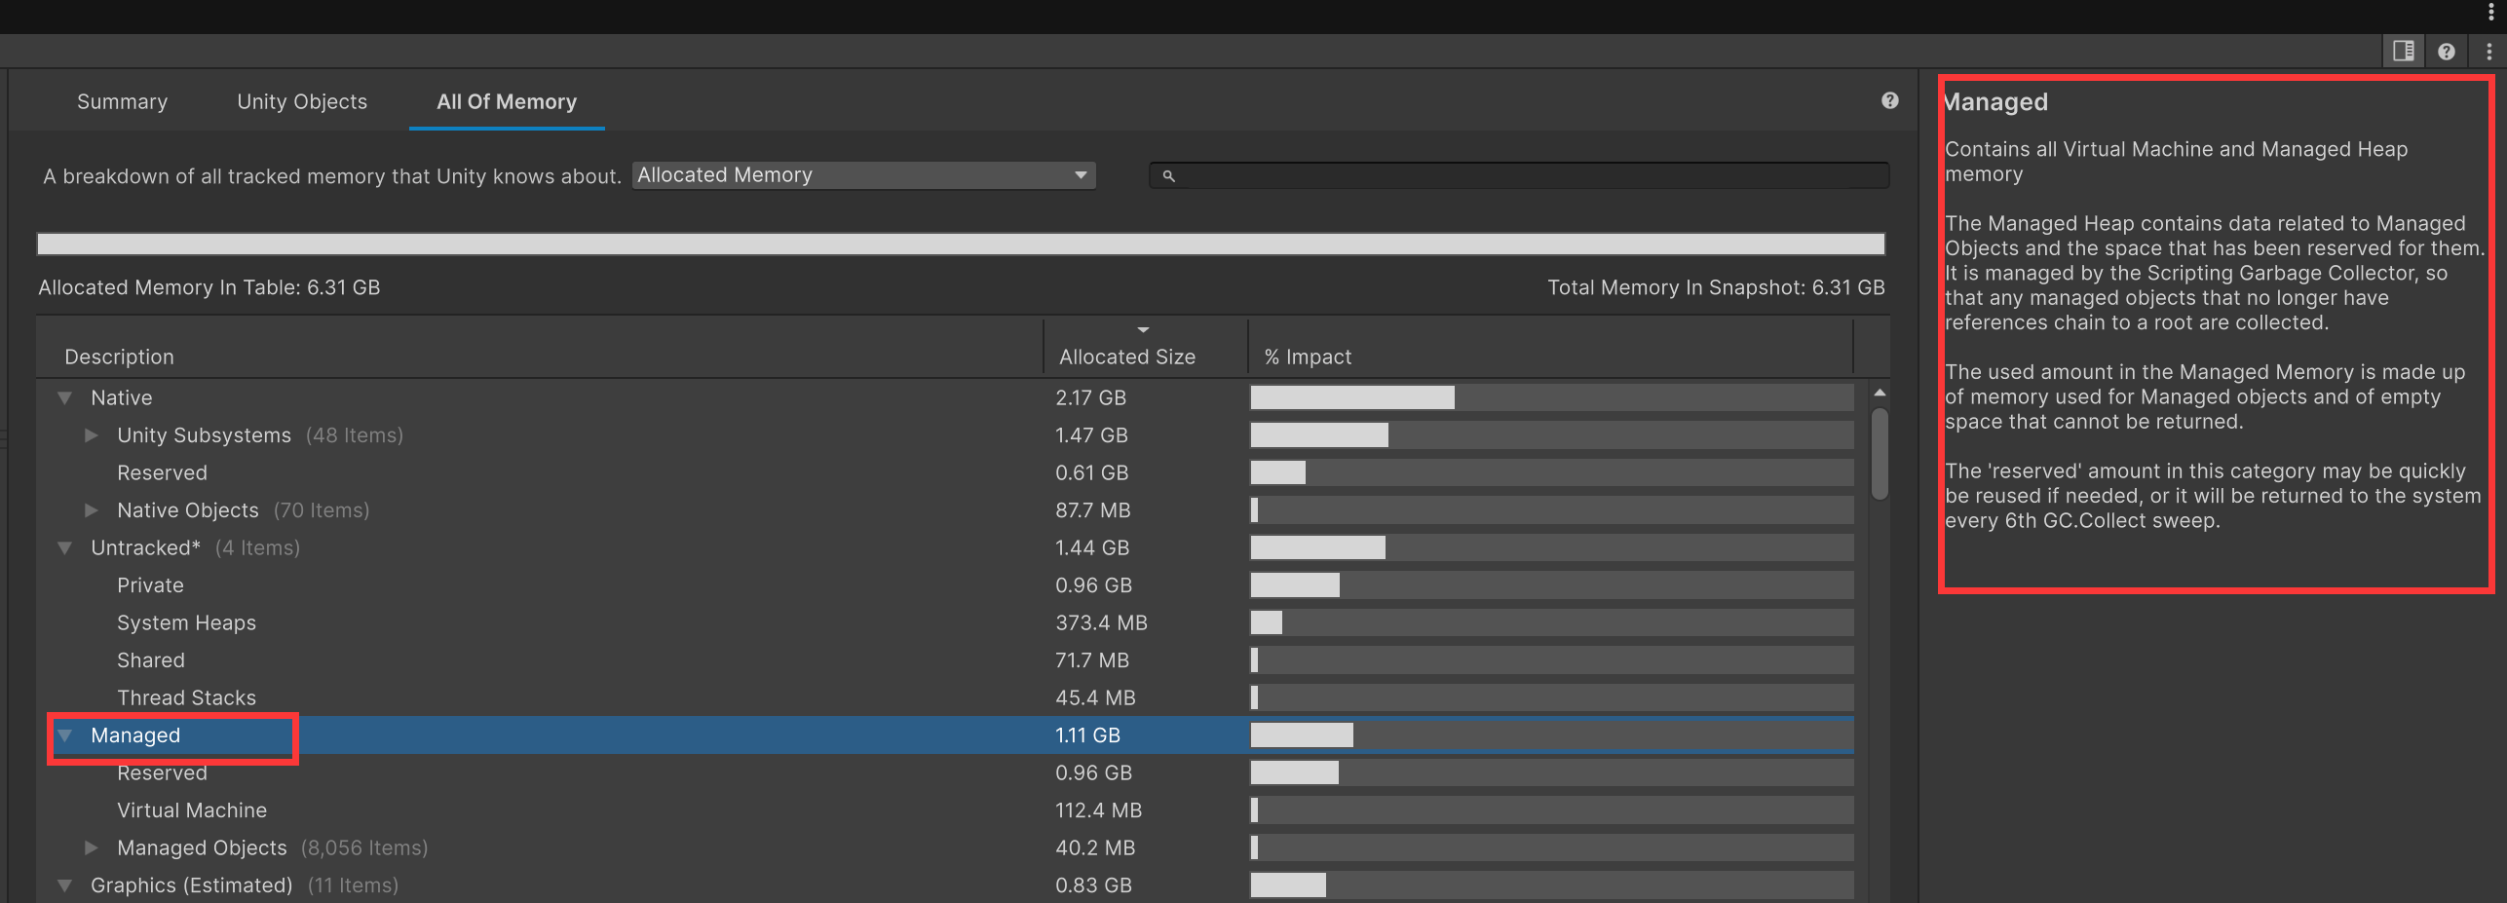The image size is (2507, 903).
Task: Switch to the Summary tab
Action: (122, 102)
